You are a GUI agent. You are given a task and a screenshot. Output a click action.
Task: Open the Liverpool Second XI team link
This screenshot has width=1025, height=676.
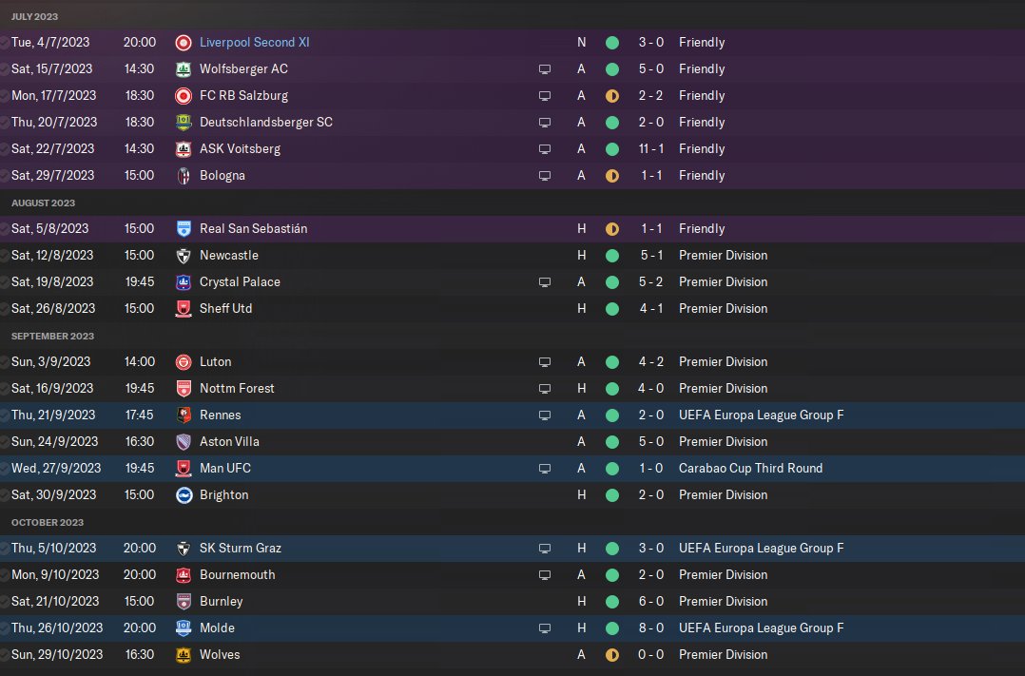[x=254, y=43]
